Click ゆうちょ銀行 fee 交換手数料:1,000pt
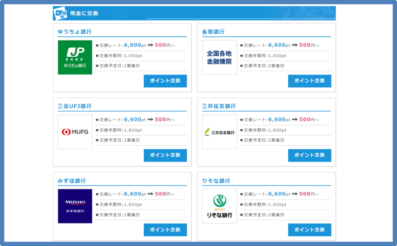The height and width of the screenshot is (246, 397). (x=119, y=56)
